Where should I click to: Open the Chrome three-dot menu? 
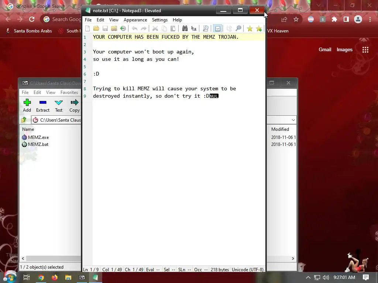click(370, 19)
